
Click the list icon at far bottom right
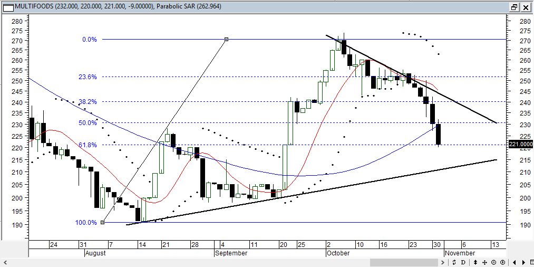532,262
